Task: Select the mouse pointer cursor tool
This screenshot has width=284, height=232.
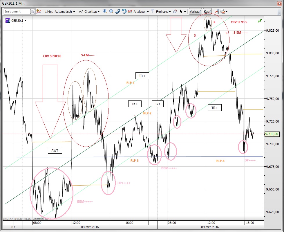Action: (181, 12)
